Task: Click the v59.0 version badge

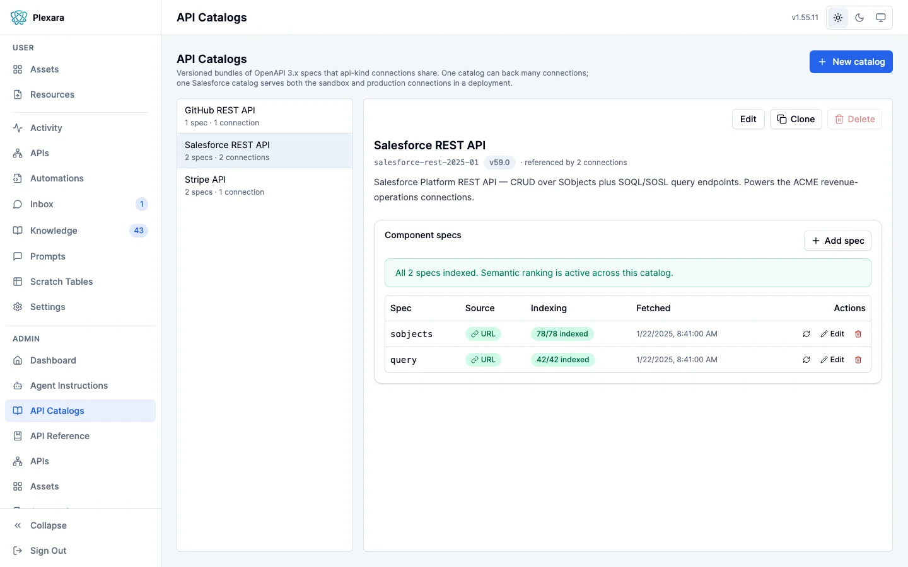Action: click(499, 163)
